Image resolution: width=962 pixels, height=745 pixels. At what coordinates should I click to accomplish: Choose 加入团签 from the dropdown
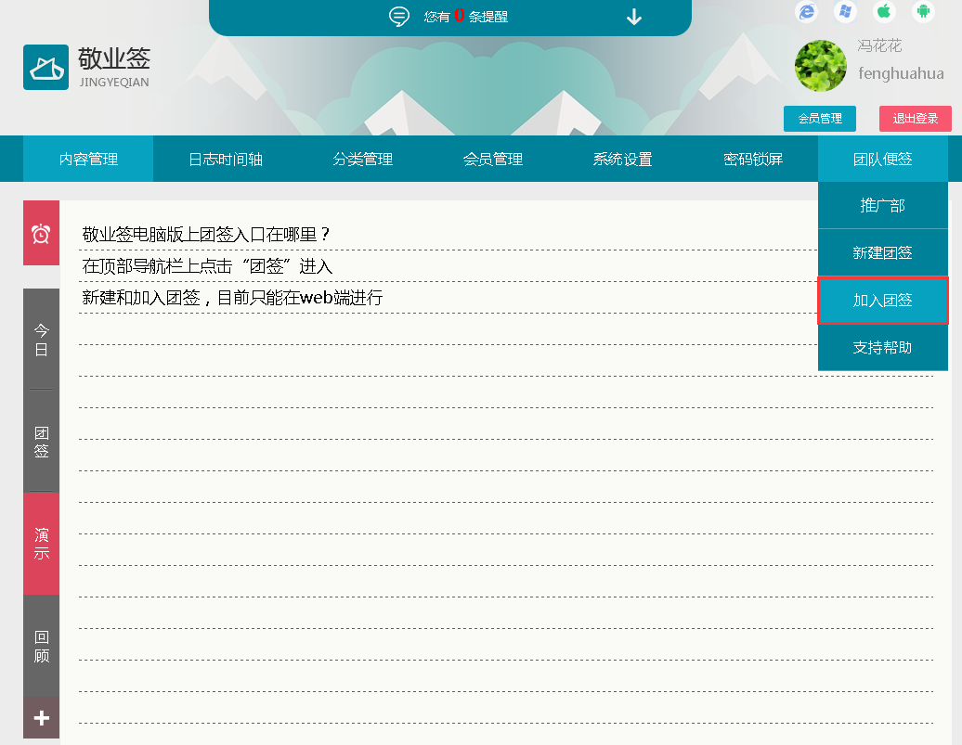[883, 301]
